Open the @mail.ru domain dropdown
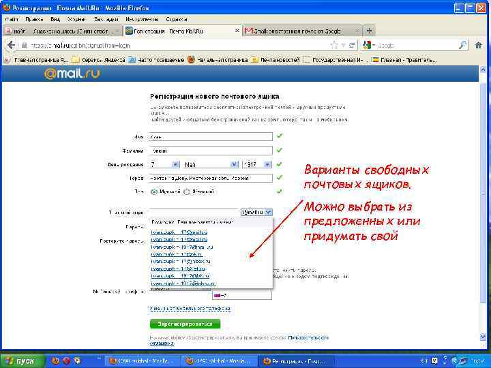Viewport: 491px width, 368px height. [256, 212]
